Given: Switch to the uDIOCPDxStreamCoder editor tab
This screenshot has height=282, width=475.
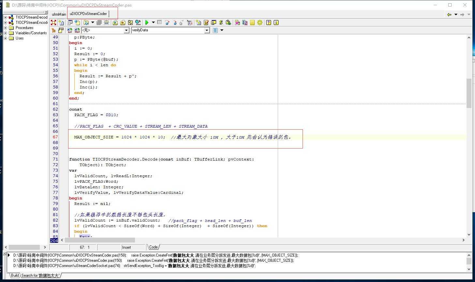Looking at the screenshot, I should coord(88,14).
